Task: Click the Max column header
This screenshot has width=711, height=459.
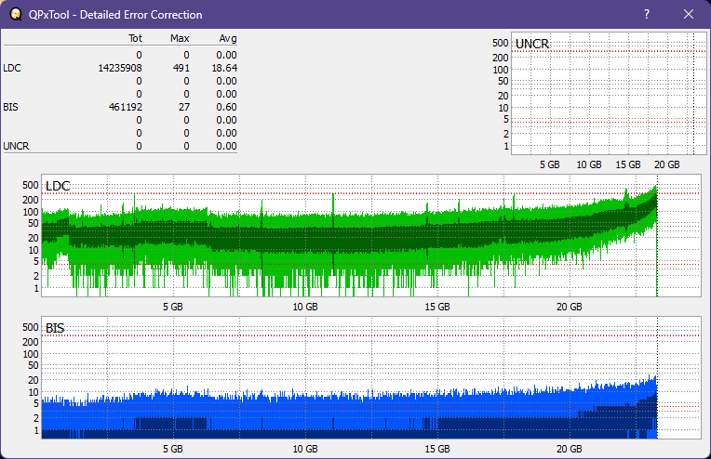Action: (180, 38)
